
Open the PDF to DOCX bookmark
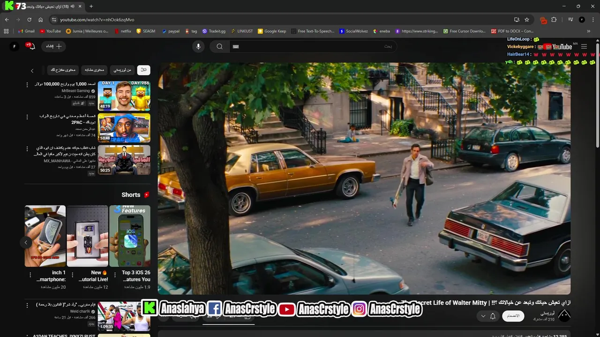pyautogui.click(x=512, y=31)
